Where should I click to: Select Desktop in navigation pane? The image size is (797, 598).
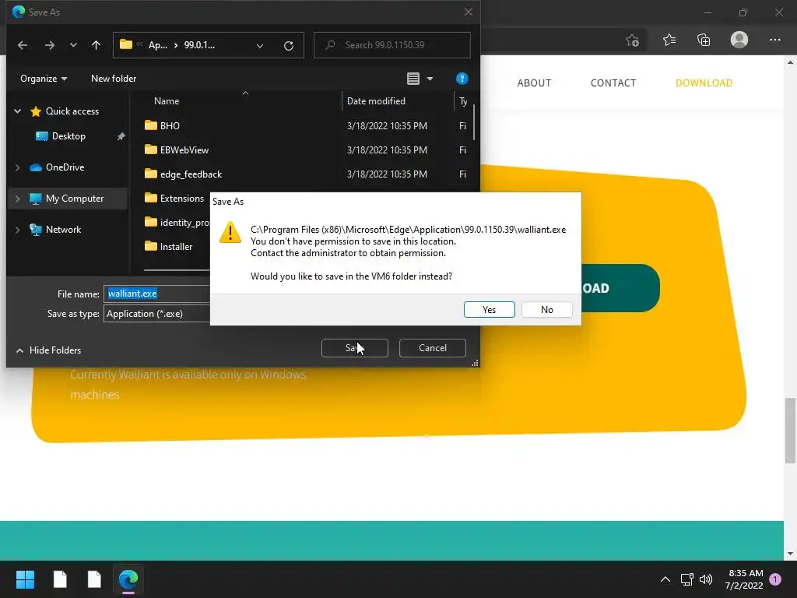[68, 135]
